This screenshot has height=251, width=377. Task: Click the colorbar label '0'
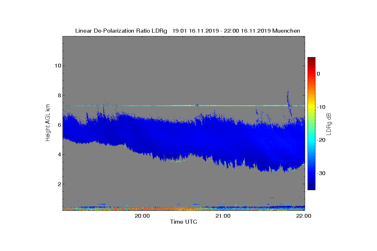point(318,74)
